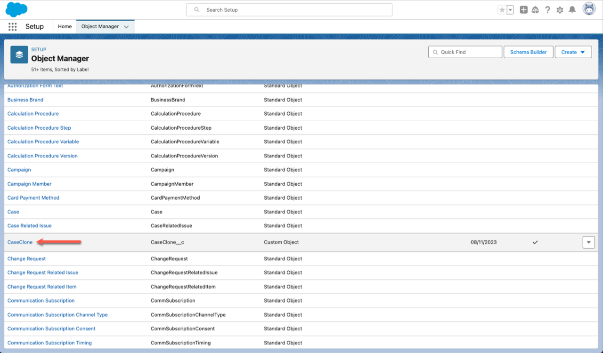603x353 pixels.
Task: Open the Help question mark icon
Action: (x=547, y=10)
